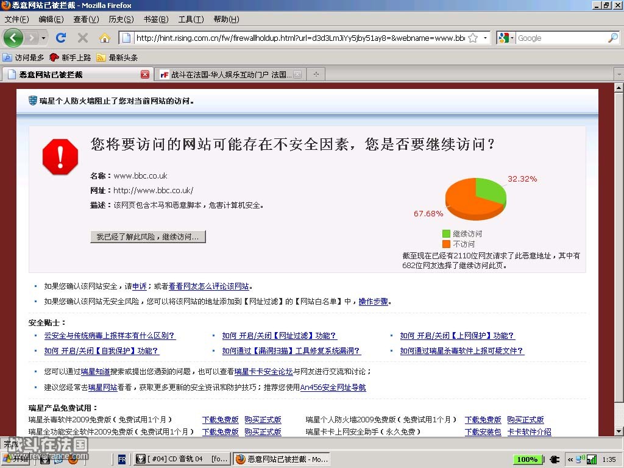Open An456安全网址导航 link

tap(333, 387)
